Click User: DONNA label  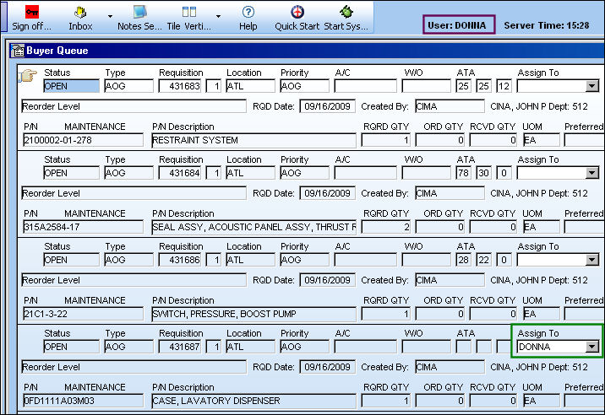point(458,25)
